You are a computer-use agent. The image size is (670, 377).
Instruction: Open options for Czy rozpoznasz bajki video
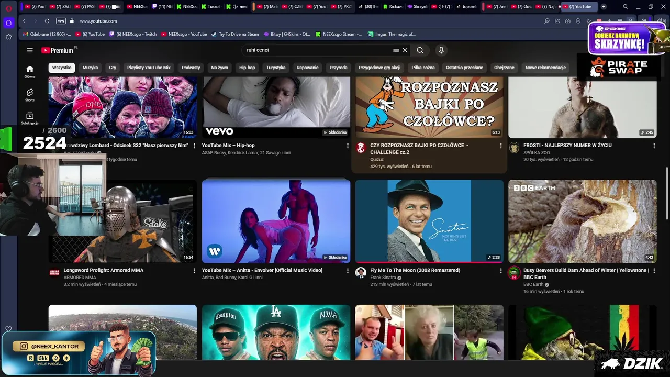pos(500,146)
